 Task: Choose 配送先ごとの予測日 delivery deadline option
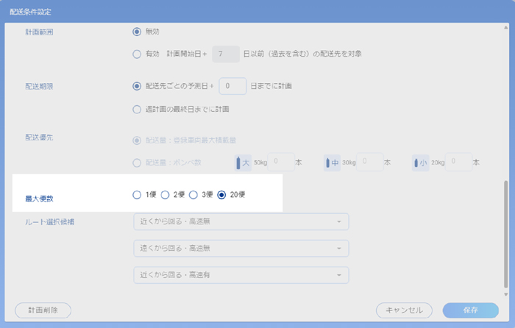(137, 86)
